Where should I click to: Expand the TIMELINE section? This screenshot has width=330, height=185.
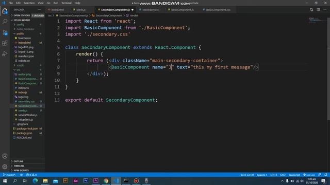[27, 165]
